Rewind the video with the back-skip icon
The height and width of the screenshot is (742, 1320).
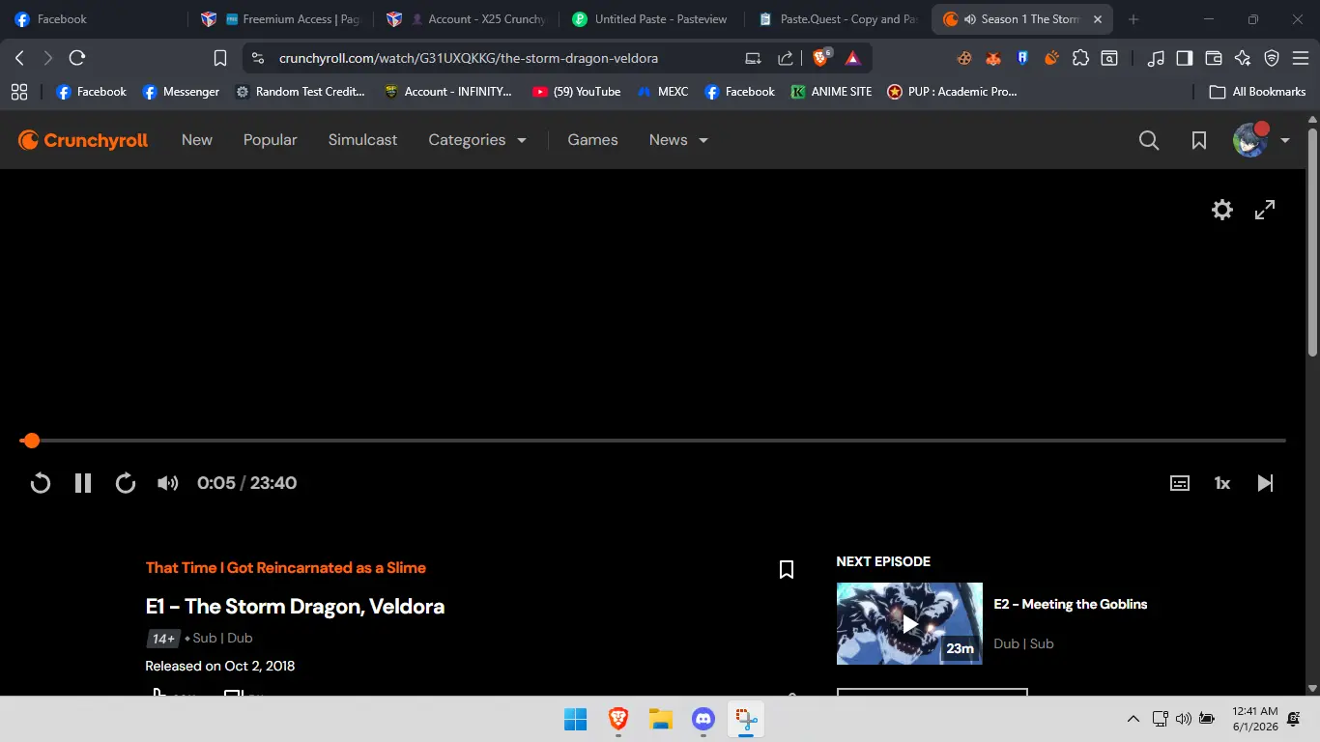point(41,483)
